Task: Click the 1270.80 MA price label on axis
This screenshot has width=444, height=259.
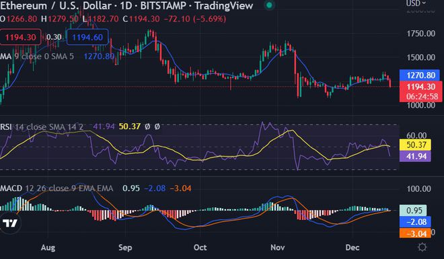Action: coord(419,75)
